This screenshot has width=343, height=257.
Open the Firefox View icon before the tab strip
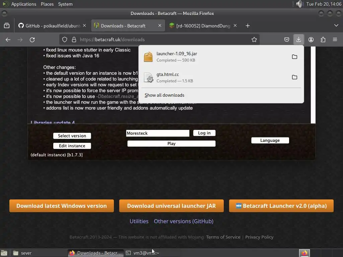pos(7,26)
